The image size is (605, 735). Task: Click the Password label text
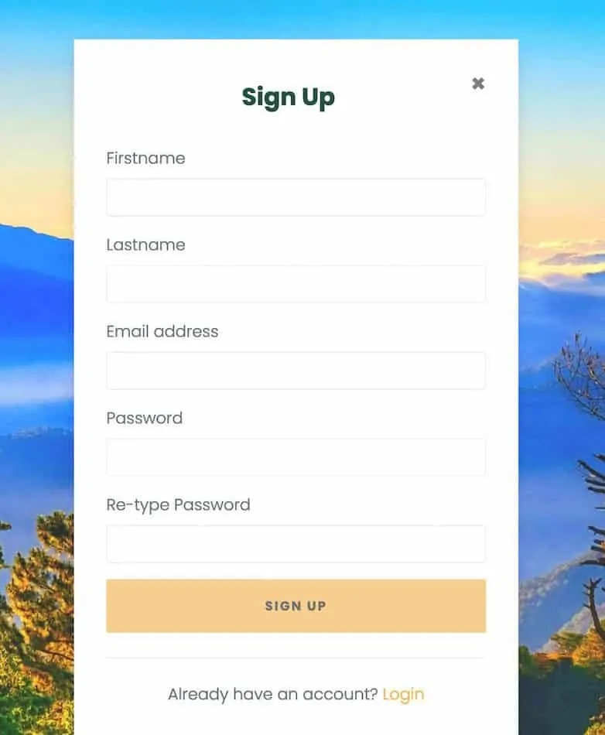[x=145, y=418]
